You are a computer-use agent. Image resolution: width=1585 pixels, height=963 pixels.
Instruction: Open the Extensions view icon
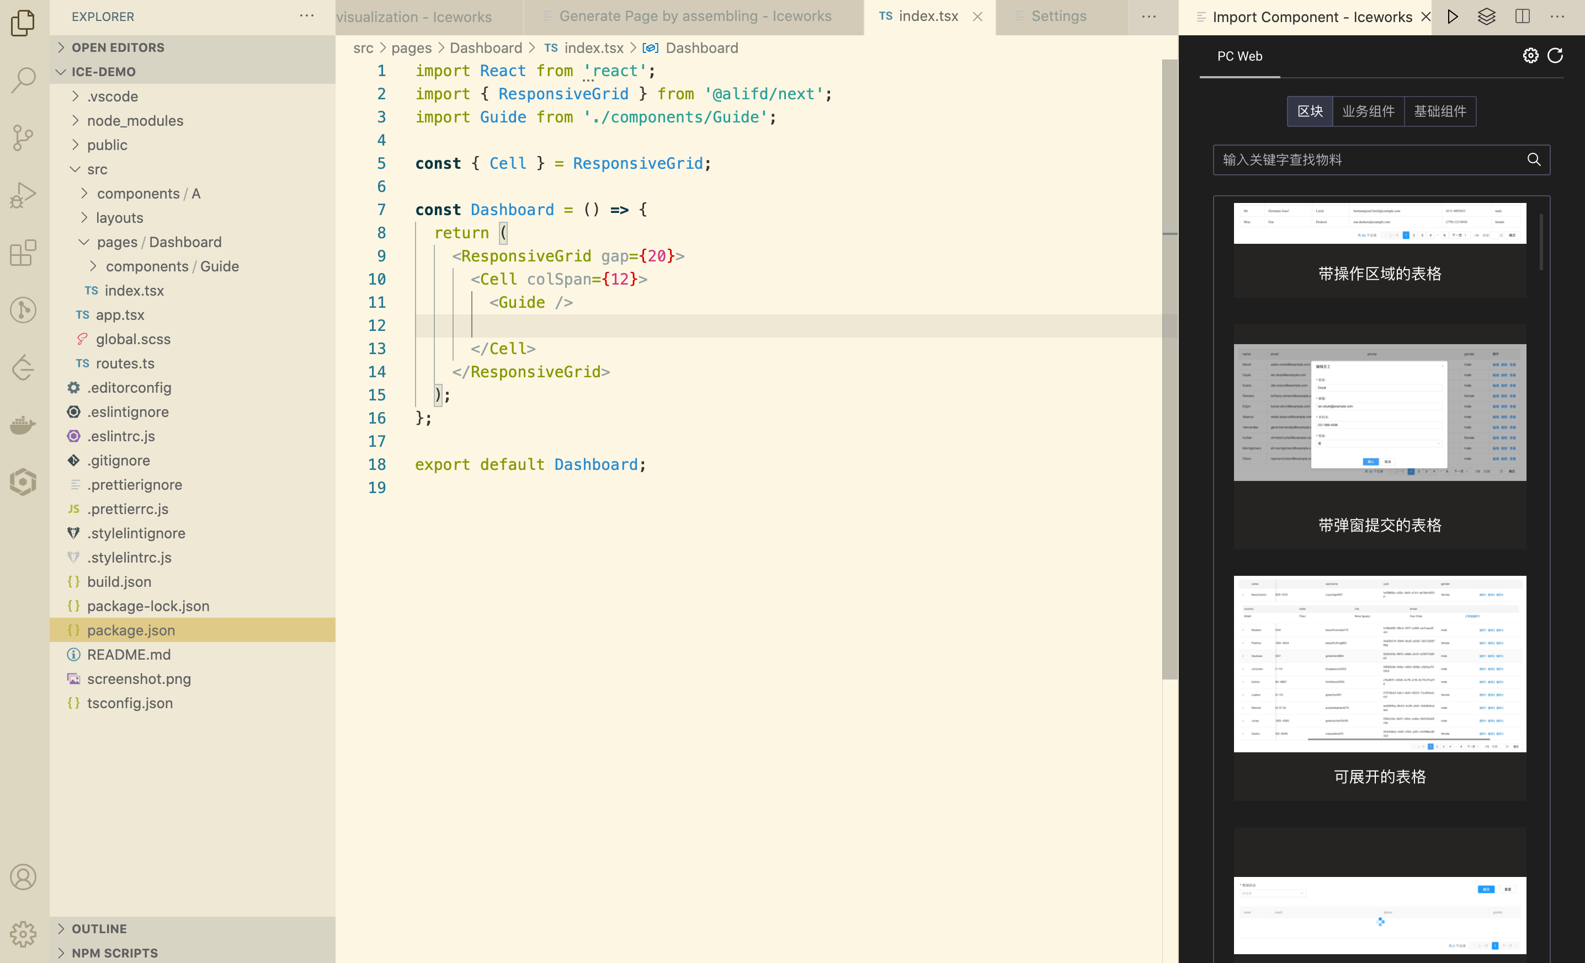(x=23, y=253)
